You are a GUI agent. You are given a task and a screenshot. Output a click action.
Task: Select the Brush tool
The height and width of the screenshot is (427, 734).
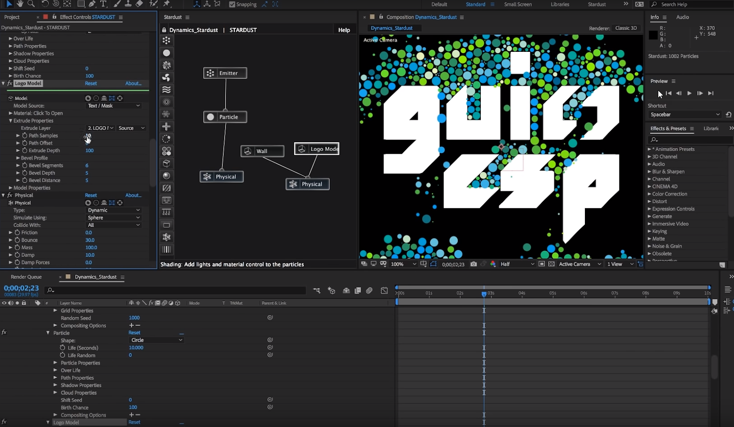[x=117, y=4]
